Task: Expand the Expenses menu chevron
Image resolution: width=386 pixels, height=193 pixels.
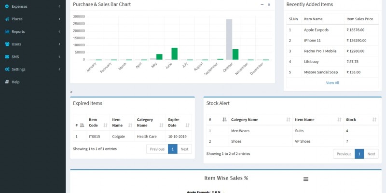Action: [59, 6]
